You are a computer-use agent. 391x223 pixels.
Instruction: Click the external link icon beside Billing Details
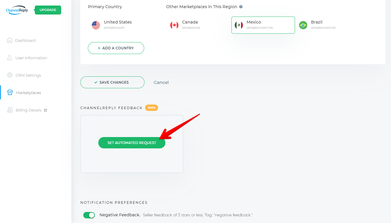click(x=45, y=110)
